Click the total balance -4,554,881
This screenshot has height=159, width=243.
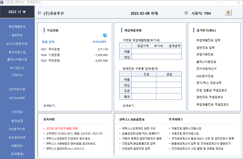point(99,42)
